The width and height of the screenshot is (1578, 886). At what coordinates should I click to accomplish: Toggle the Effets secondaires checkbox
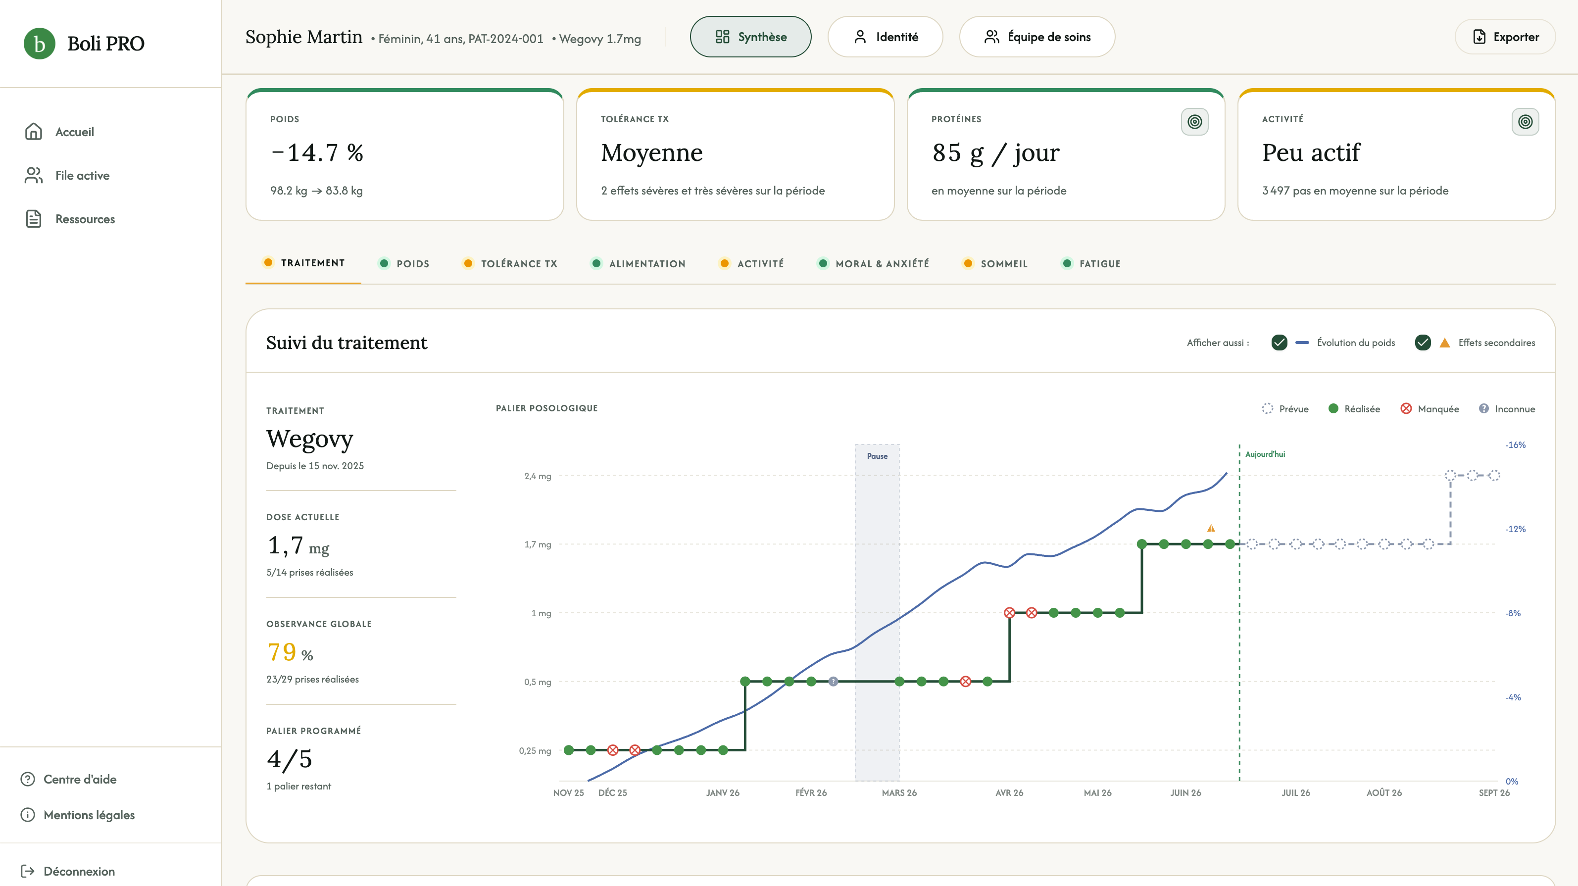click(x=1423, y=343)
